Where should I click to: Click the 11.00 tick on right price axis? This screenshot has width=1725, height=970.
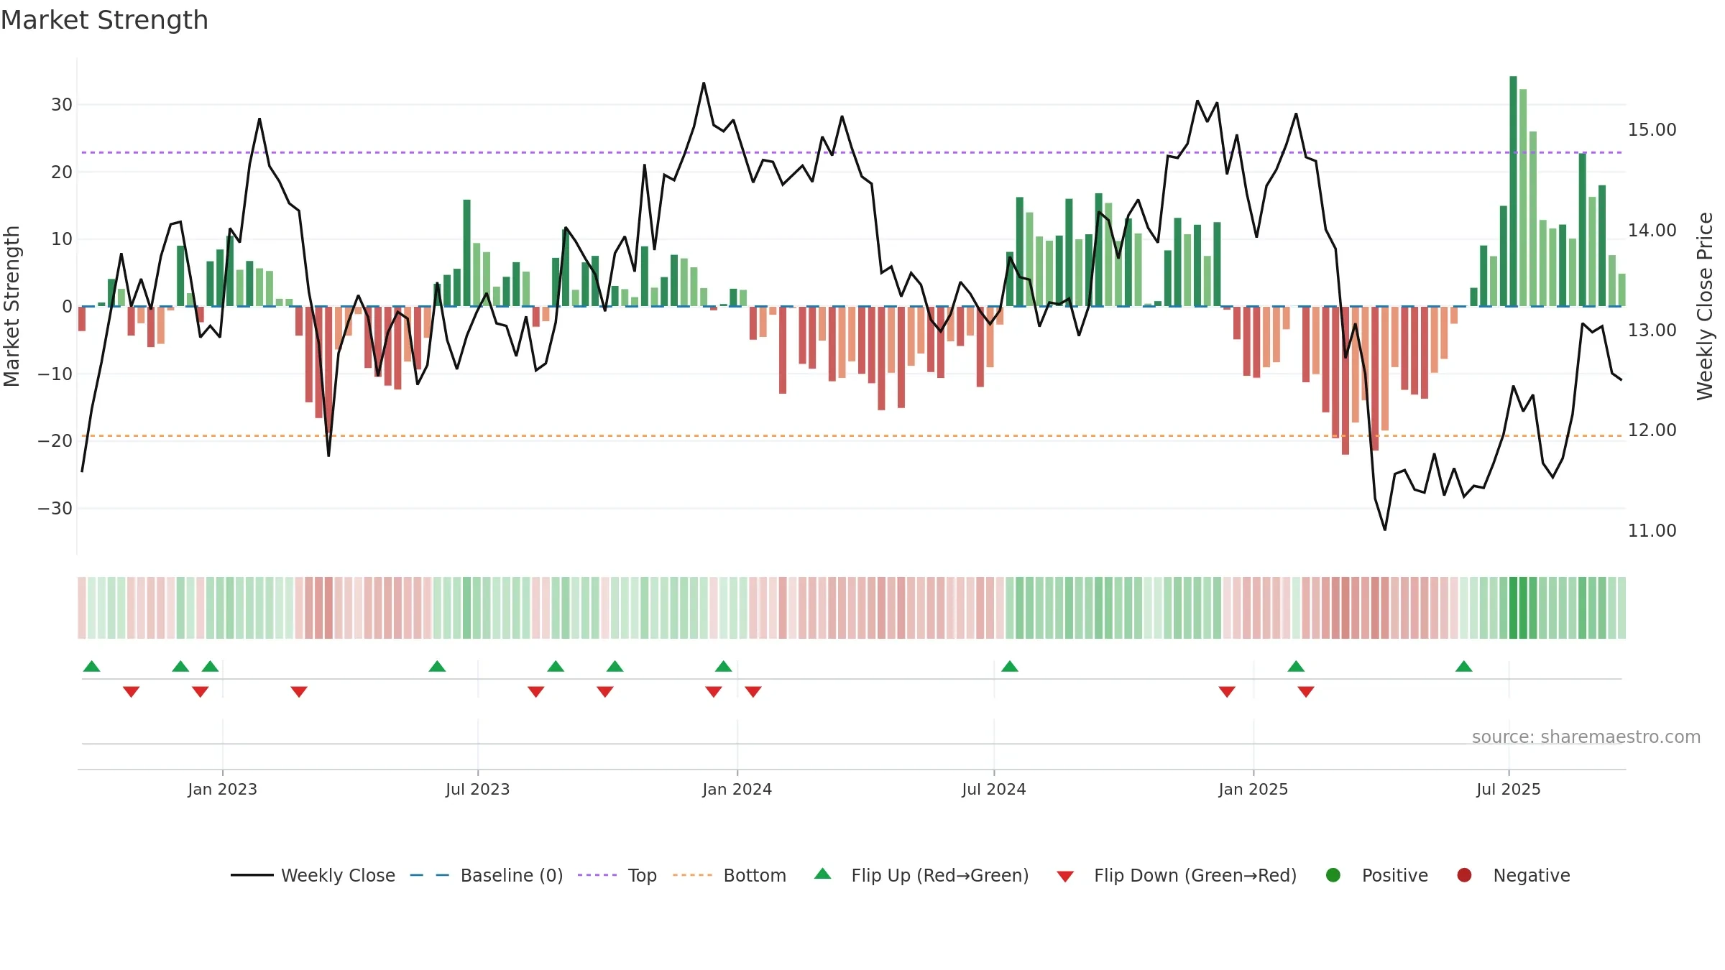coord(1652,531)
